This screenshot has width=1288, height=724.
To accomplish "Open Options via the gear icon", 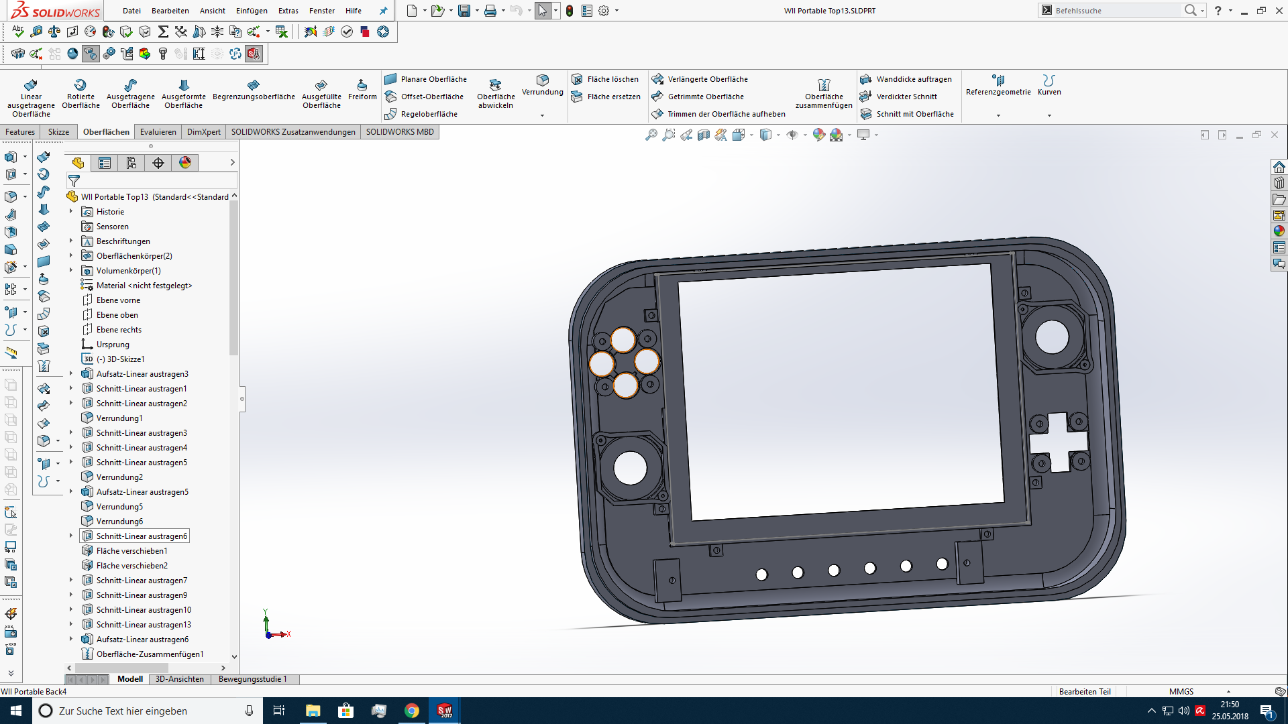I will click(x=604, y=11).
